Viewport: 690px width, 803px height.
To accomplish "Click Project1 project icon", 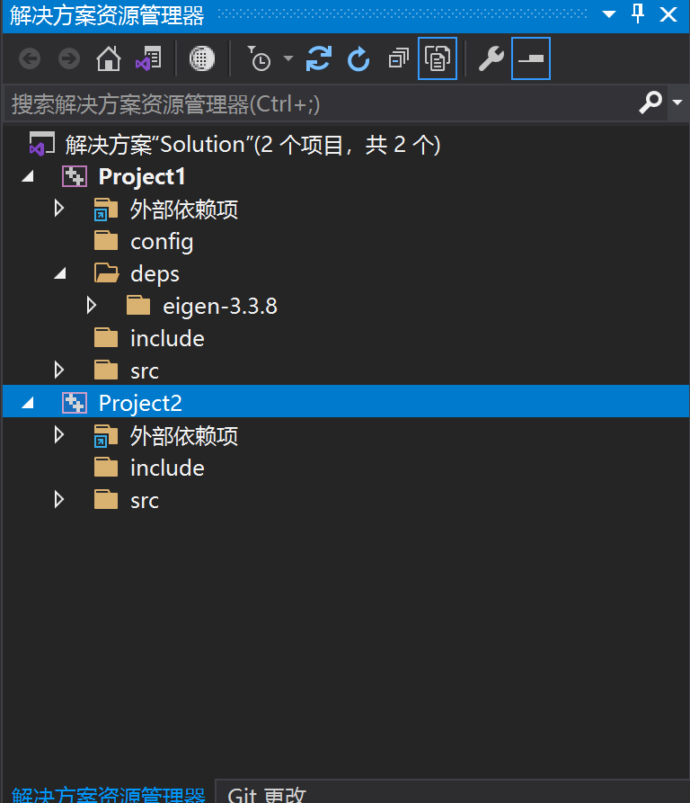I will [x=75, y=176].
